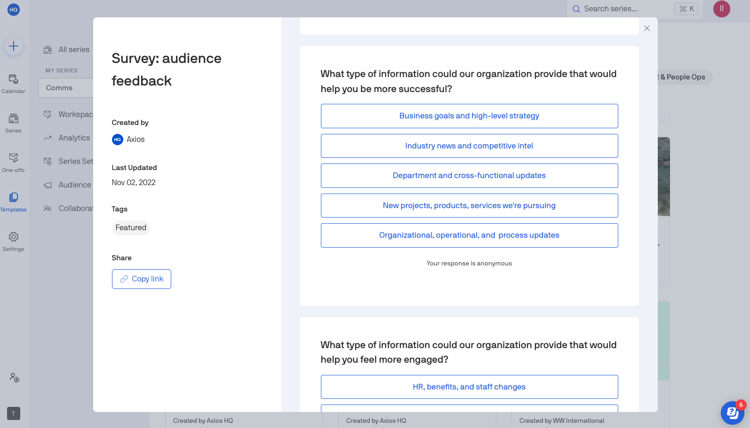Click the Collaborators people icon
Viewport: 750px width, 428px height.
click(48, 209)
